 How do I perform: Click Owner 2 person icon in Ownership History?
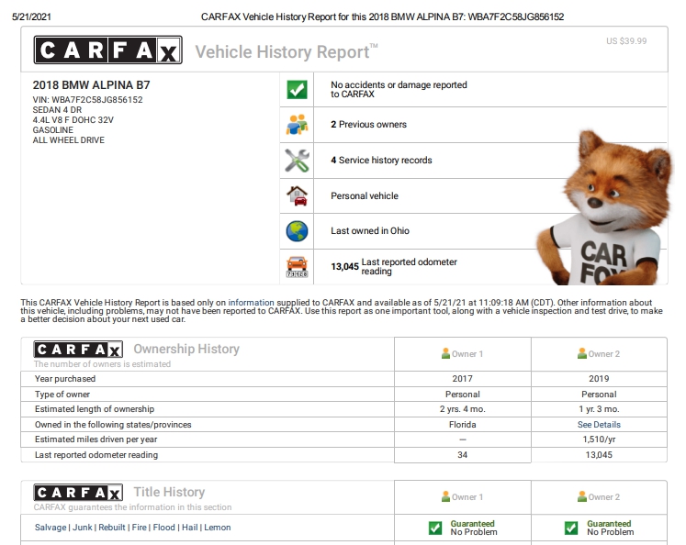click(582, 353)
